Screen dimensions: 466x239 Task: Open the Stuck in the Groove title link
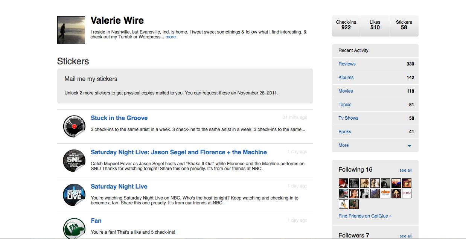119,118
